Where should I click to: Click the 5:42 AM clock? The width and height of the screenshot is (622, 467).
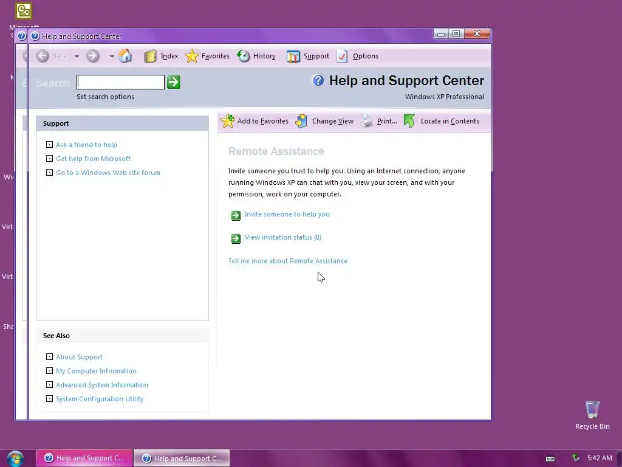click(x=600, y=458)
